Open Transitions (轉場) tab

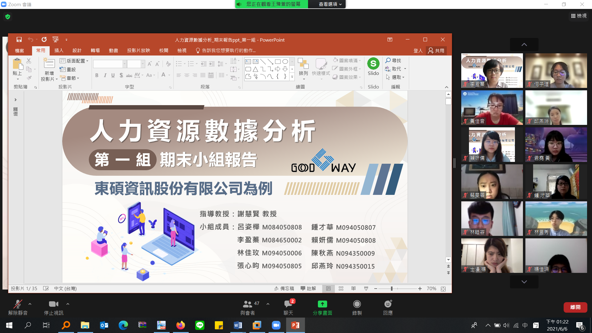(95, 50)
